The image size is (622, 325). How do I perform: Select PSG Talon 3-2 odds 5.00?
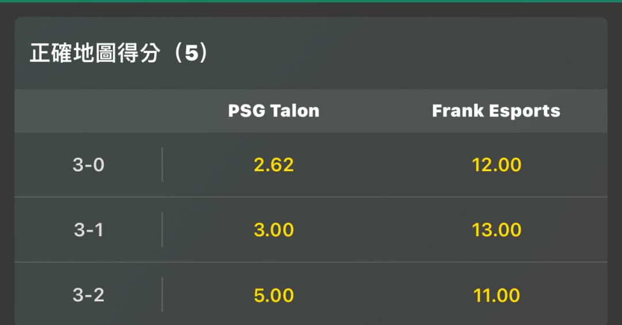(x=274, y=295)
